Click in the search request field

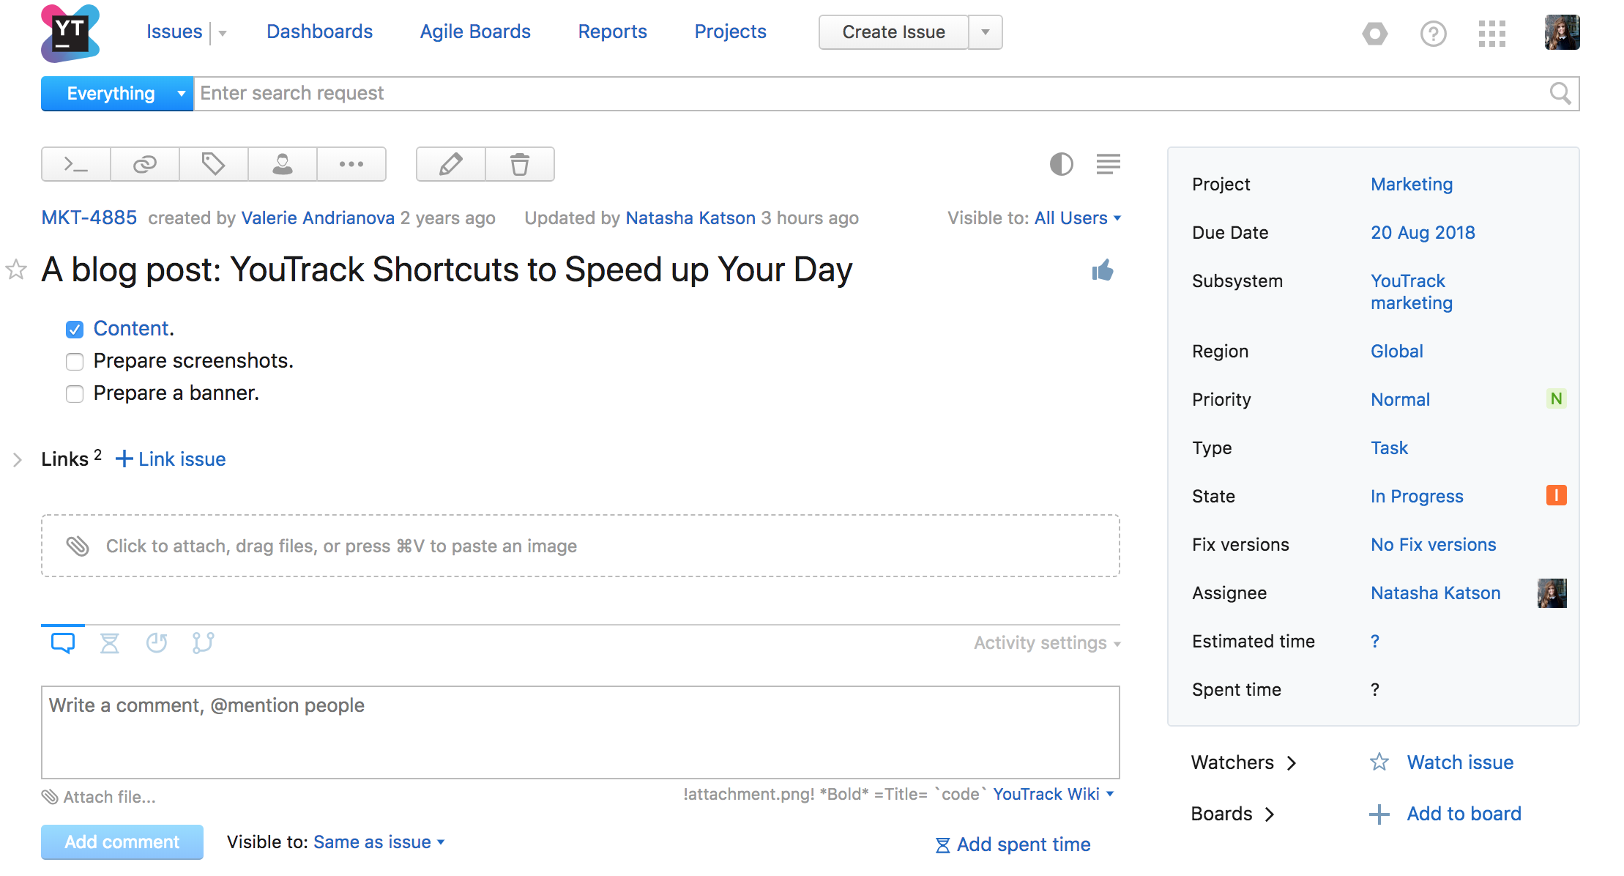871,94
